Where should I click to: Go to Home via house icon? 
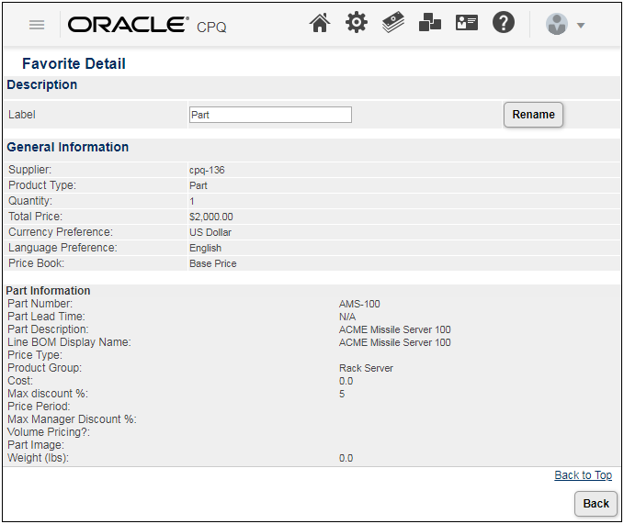(320, 23)
